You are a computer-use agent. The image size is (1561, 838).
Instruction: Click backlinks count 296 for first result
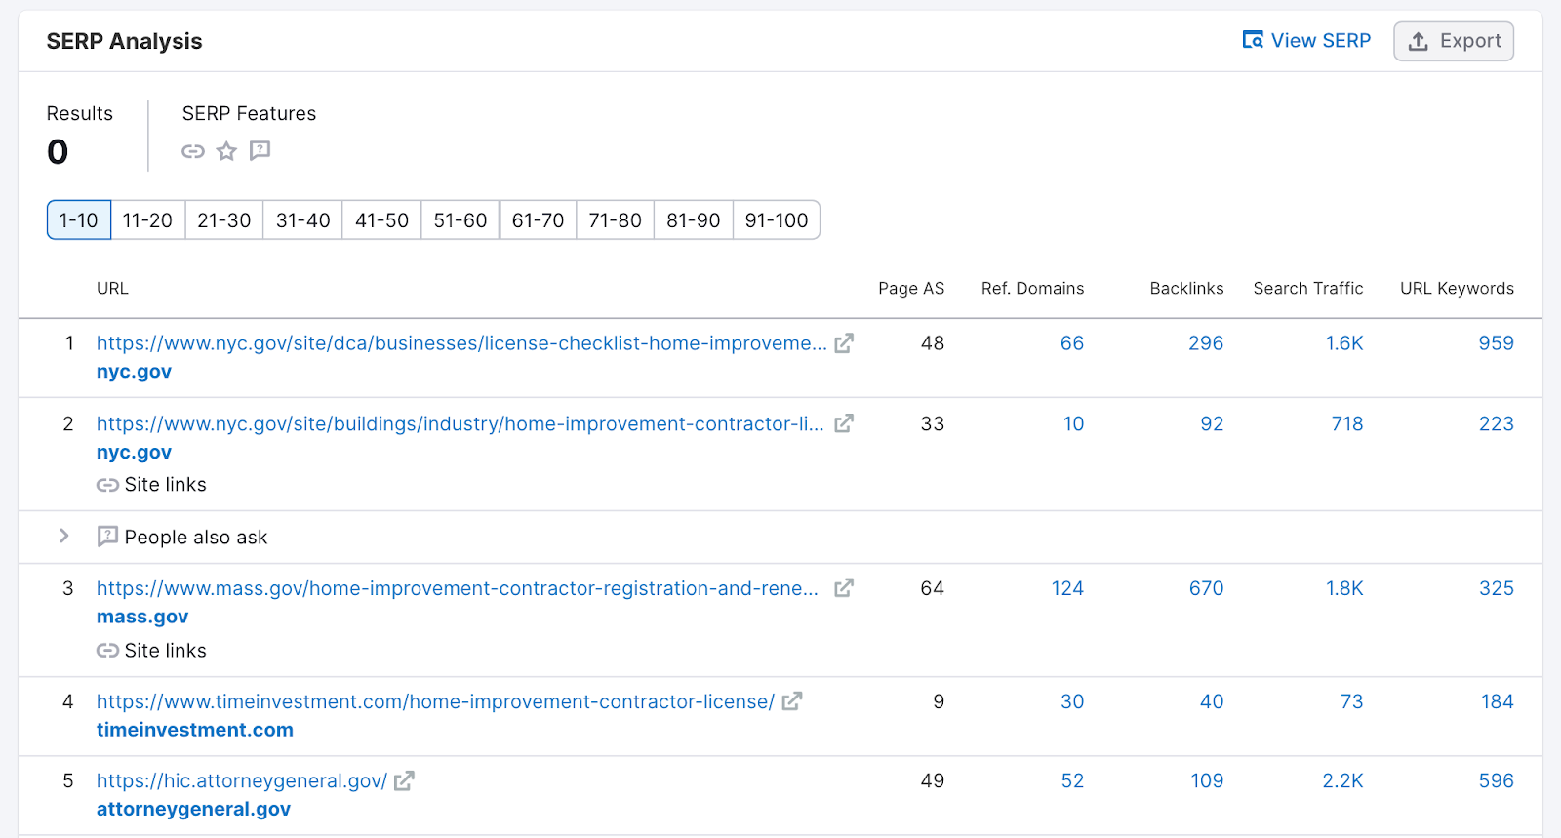click(x=1206, y=343)
